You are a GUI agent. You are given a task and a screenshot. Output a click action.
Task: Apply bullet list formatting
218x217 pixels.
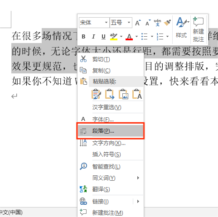tap(145, 37)
